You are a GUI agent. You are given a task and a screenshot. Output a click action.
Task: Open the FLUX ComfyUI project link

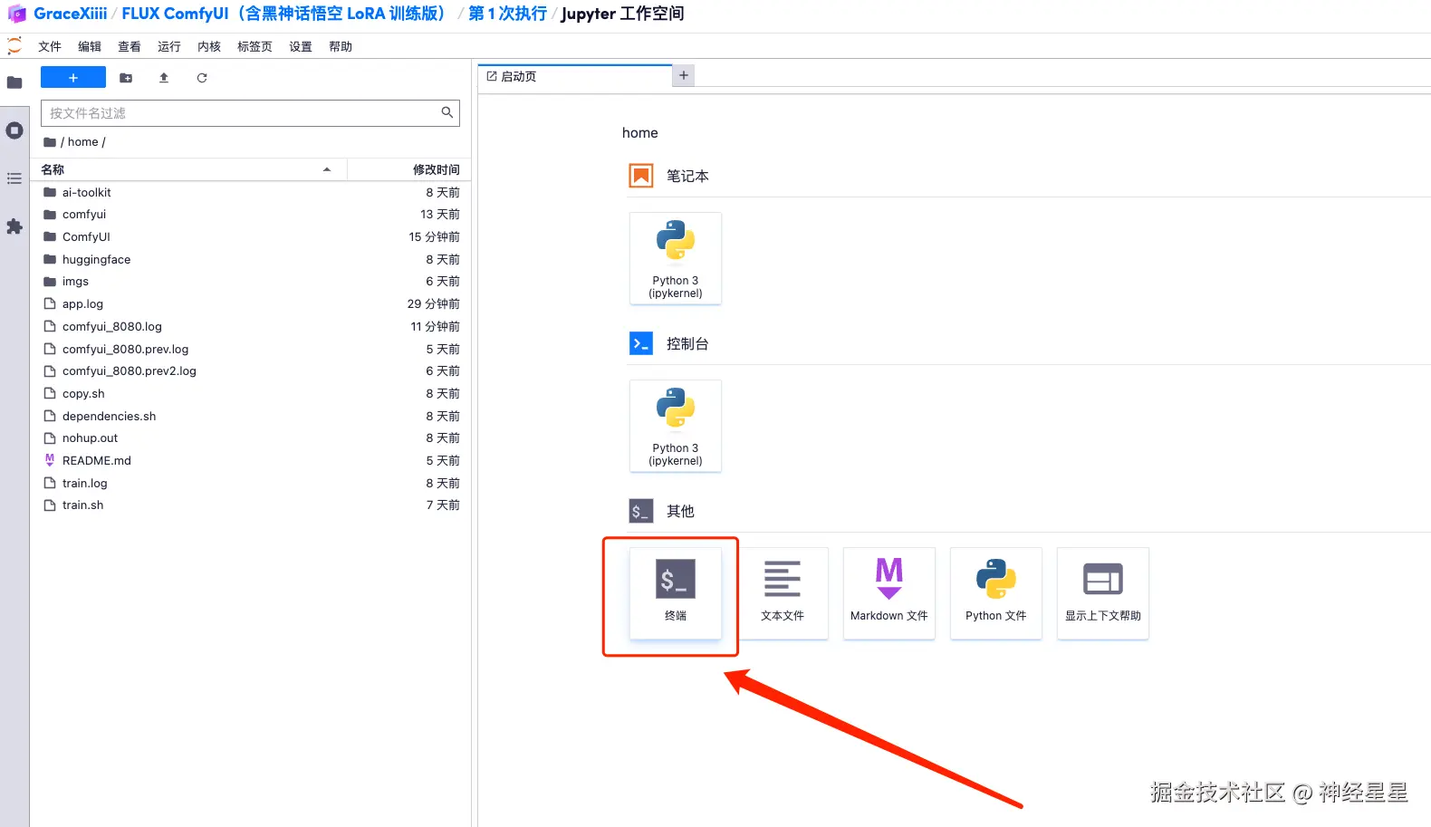284,14
